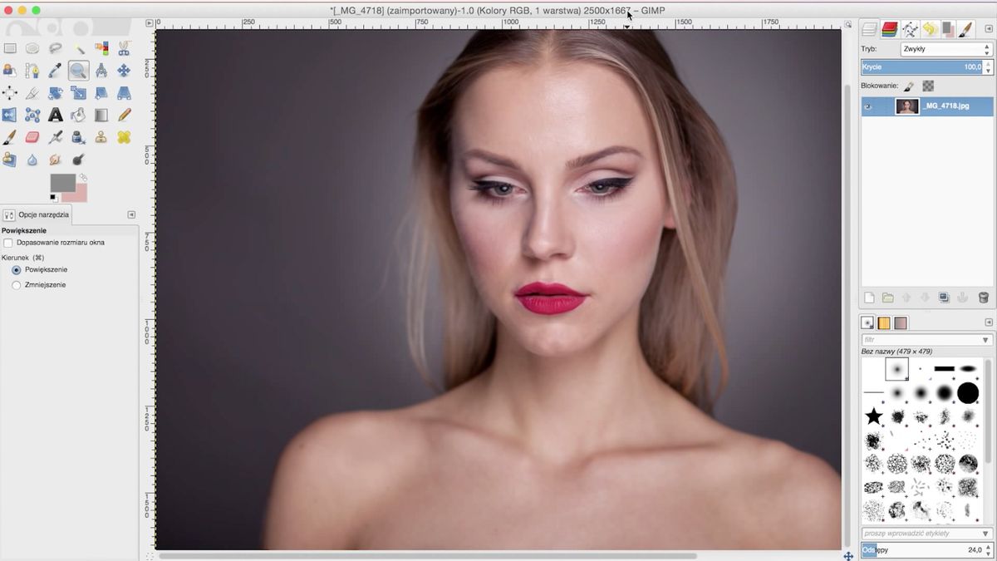Select the Crop tool
Viewport: 997px width, 561px height.
click(32, 92)
